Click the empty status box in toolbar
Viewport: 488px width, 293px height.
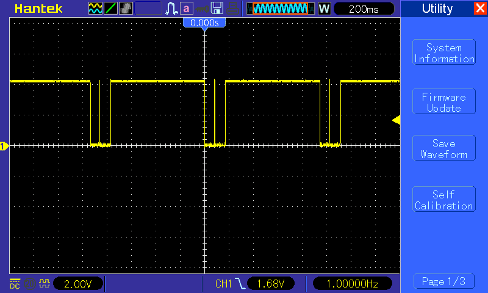tap(148, 9)
